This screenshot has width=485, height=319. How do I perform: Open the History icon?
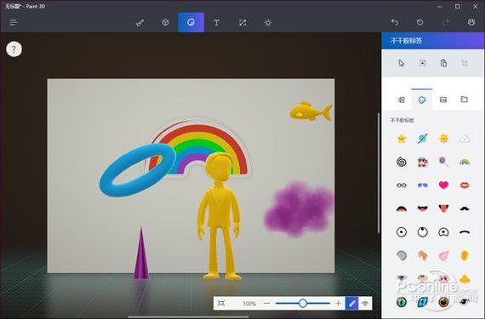(x=419, y=22)
